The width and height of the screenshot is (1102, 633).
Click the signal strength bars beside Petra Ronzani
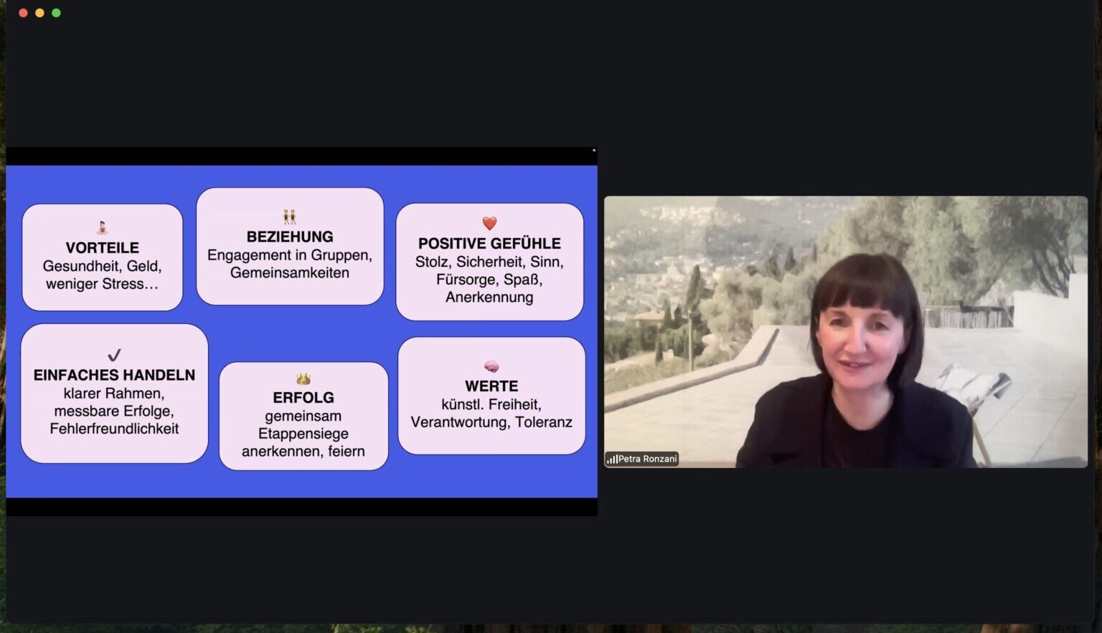coord(611,459)
